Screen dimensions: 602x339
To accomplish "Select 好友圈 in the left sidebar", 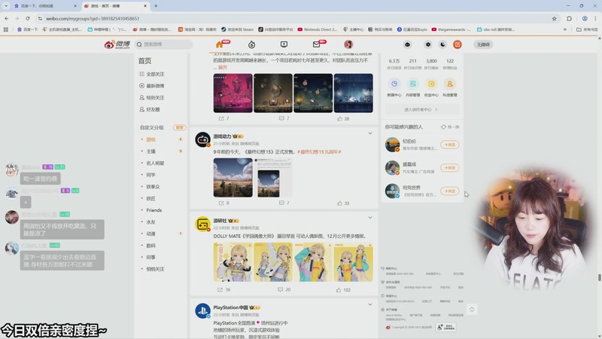I will (150, 109).
